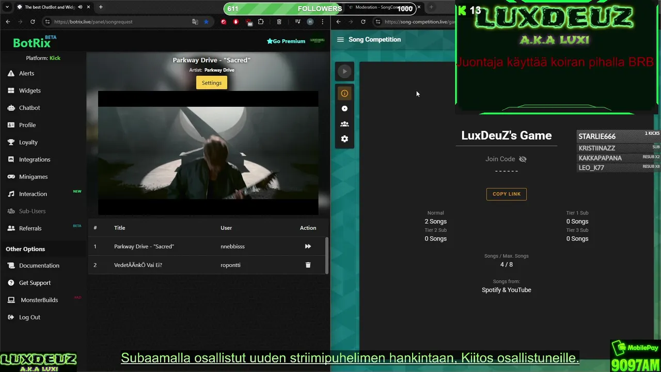Screen dimensions: 661x372
Task: Open the browser profile avatar
Action: [310, 22]
